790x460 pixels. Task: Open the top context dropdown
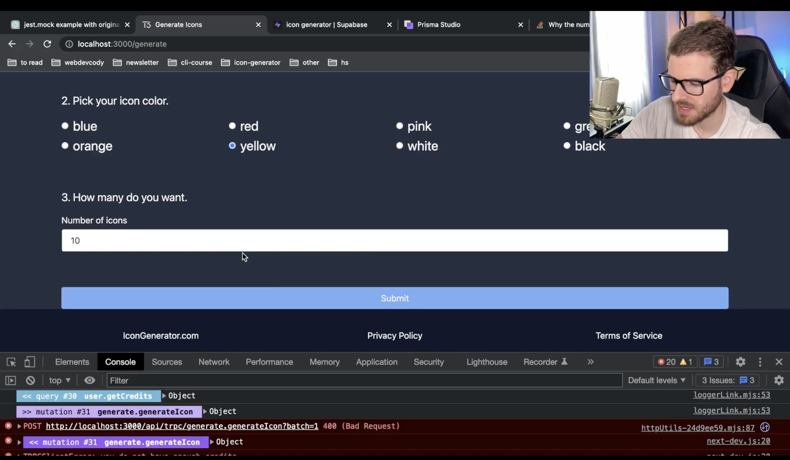[x=60, y=381]
